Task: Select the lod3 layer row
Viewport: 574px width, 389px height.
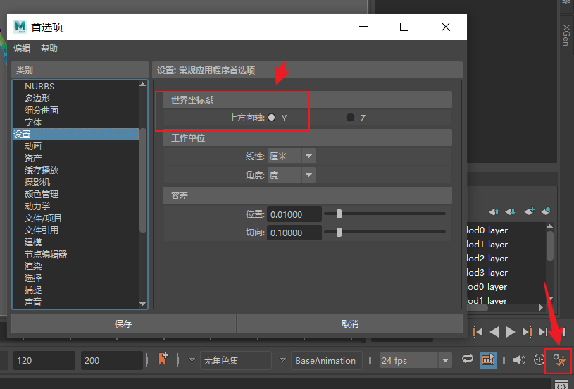Action: [x=506, y=273]
